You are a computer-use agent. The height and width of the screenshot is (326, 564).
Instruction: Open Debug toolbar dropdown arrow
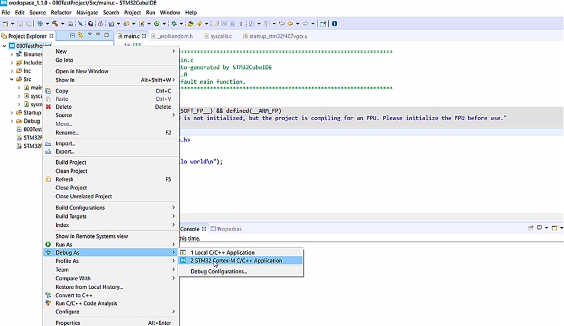click(181, 24)
